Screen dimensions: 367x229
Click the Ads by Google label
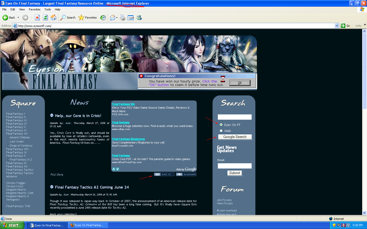click(186, 169)
